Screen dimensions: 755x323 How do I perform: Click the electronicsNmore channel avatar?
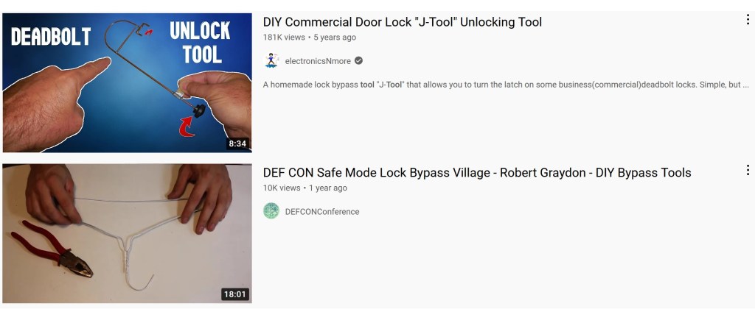pyautogui.click(x=271, y=60)
